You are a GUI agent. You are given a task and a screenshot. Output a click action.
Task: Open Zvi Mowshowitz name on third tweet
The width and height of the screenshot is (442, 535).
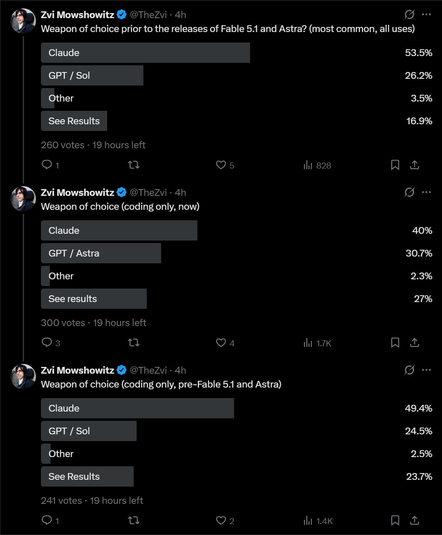click(78, 370)
